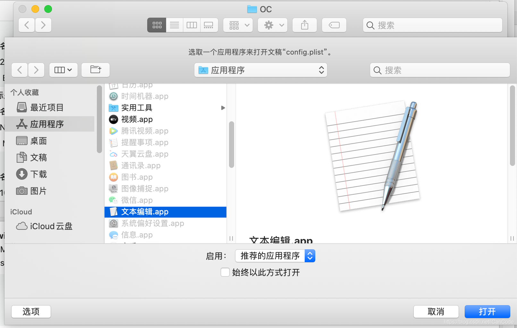This screenshot has width=517, height=328.
Task: Click the 系统偏好设置.app icon
Action: (x=114, y=223)
